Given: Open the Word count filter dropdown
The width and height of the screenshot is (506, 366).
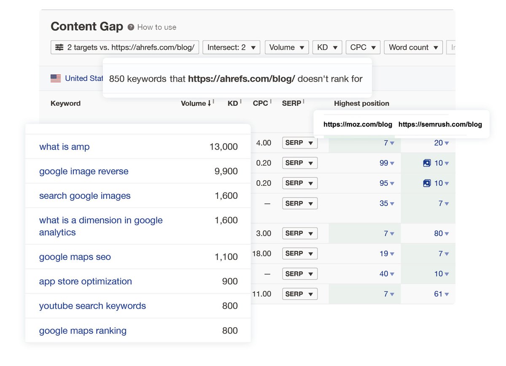Looking at the screenshot, I should point(413,47).
